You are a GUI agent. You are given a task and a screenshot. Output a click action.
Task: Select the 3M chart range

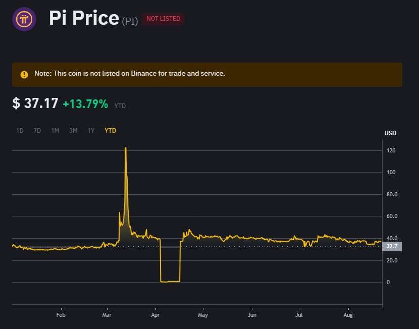pos(73,130)
